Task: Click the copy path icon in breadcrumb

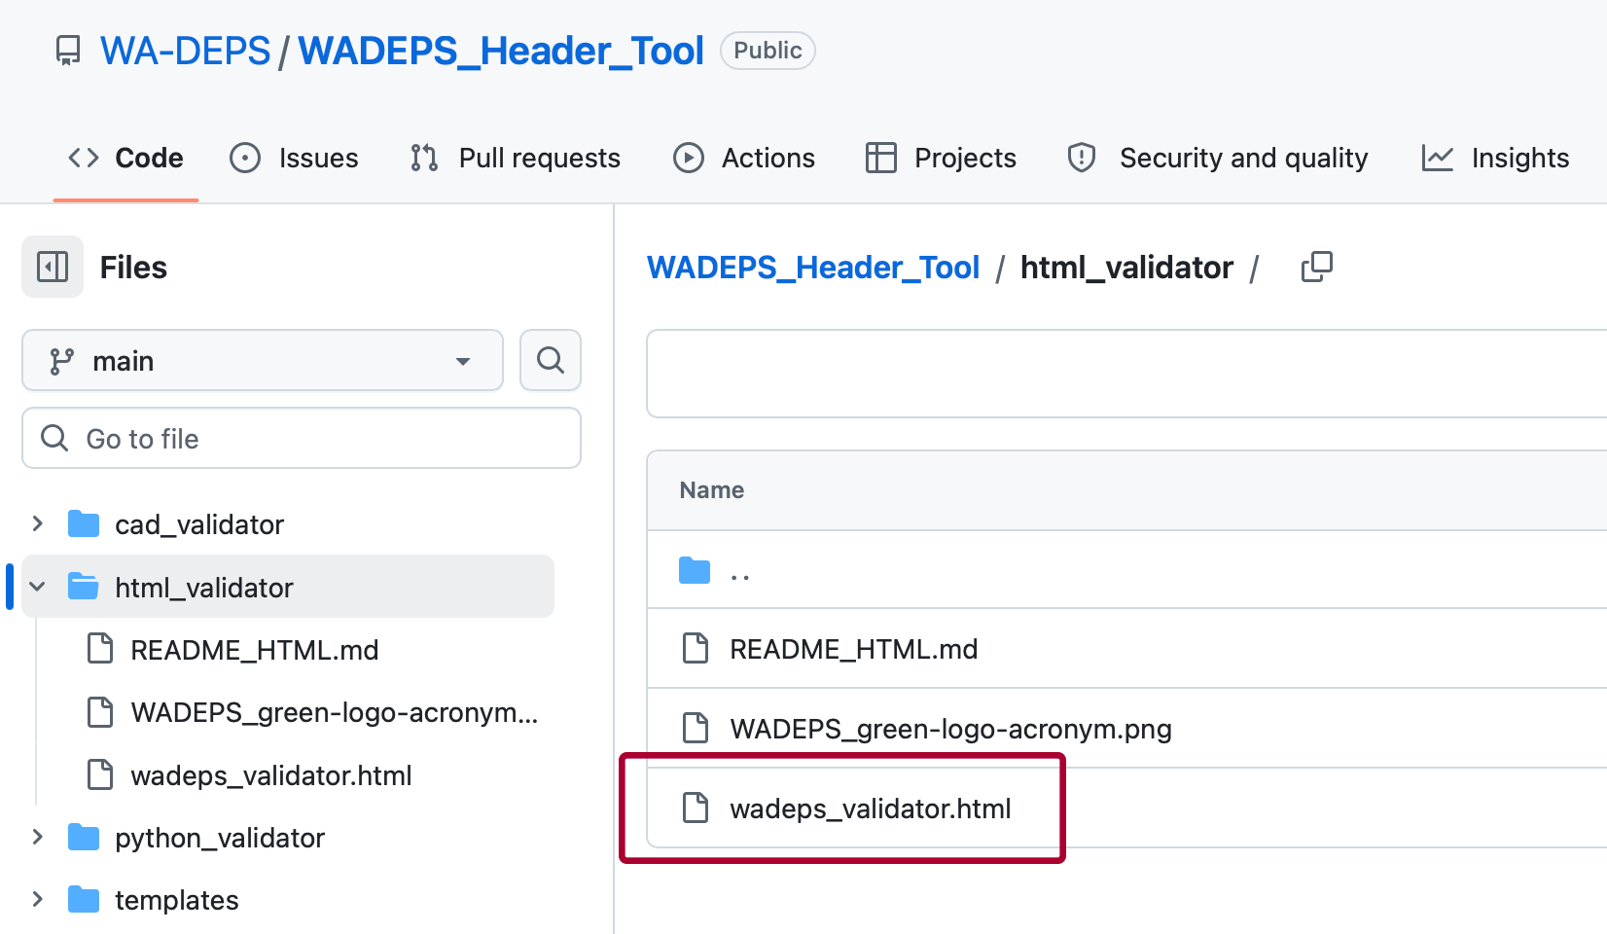Action: coord(1316,266)
